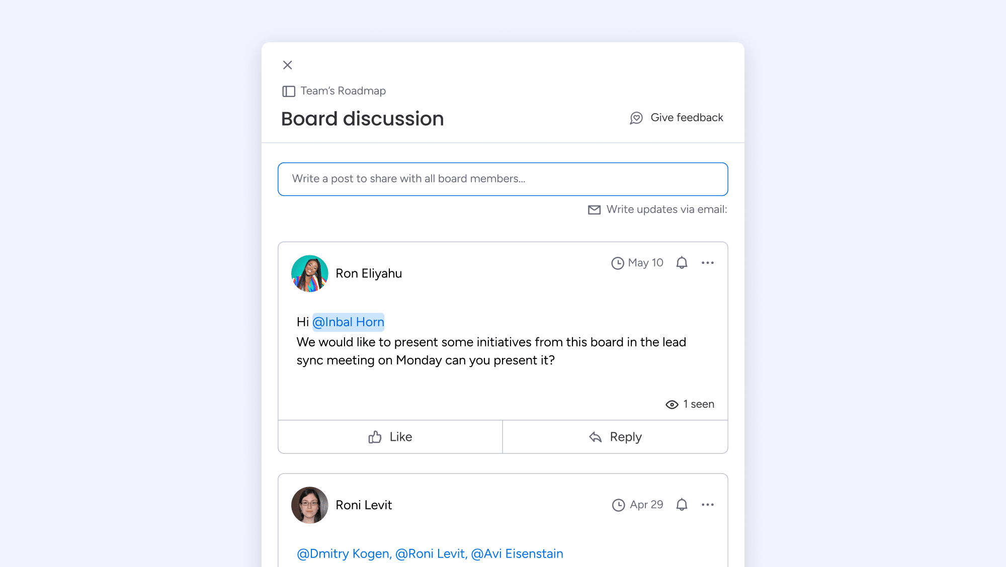Toggle the eye visibility icon showing 1 seen
The height and width of the screenshot is (567, 1006).
click(671, 404)
